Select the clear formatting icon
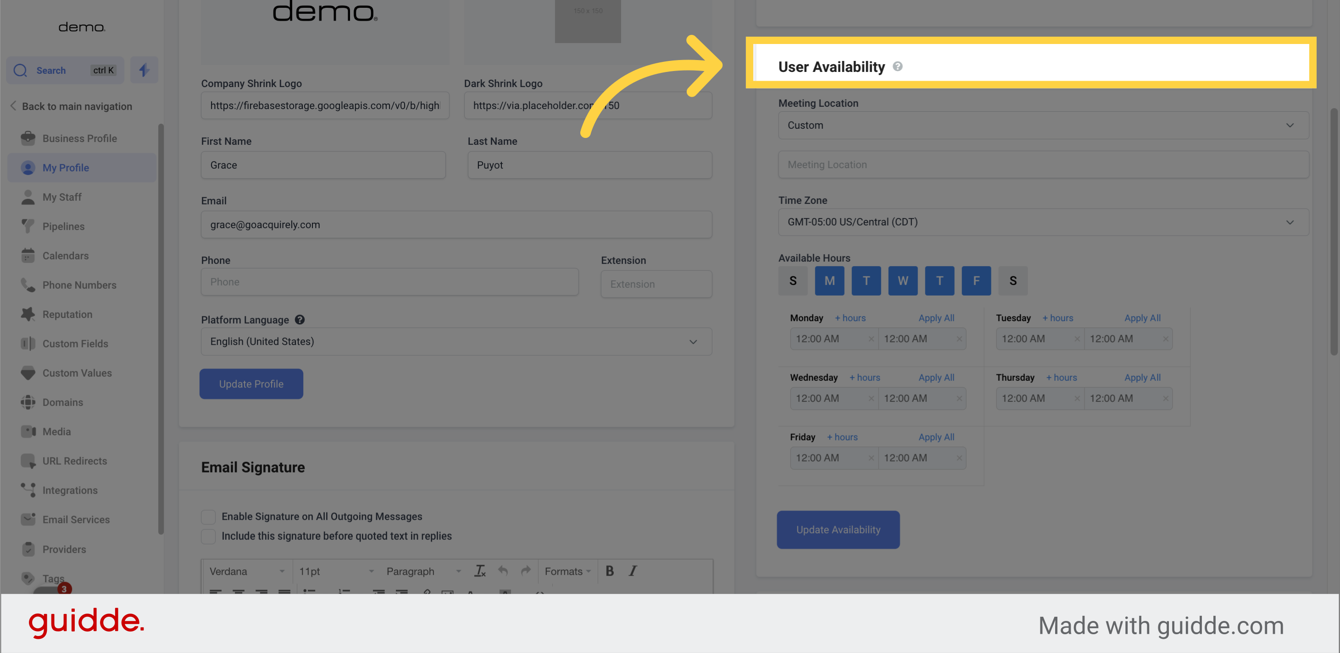The width and height of the screenshot is (1340, 653). point(479,571)
